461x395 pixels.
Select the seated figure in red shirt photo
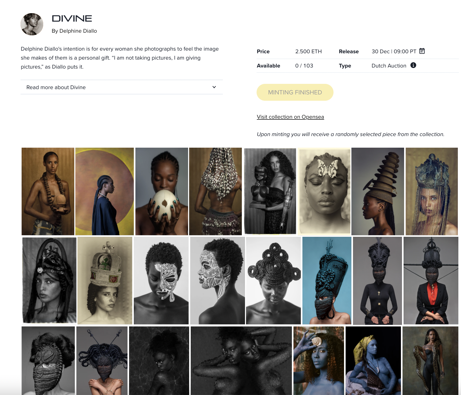431,281
